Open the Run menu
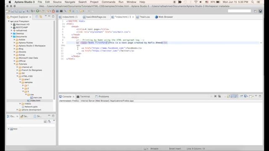 [121, 2]
